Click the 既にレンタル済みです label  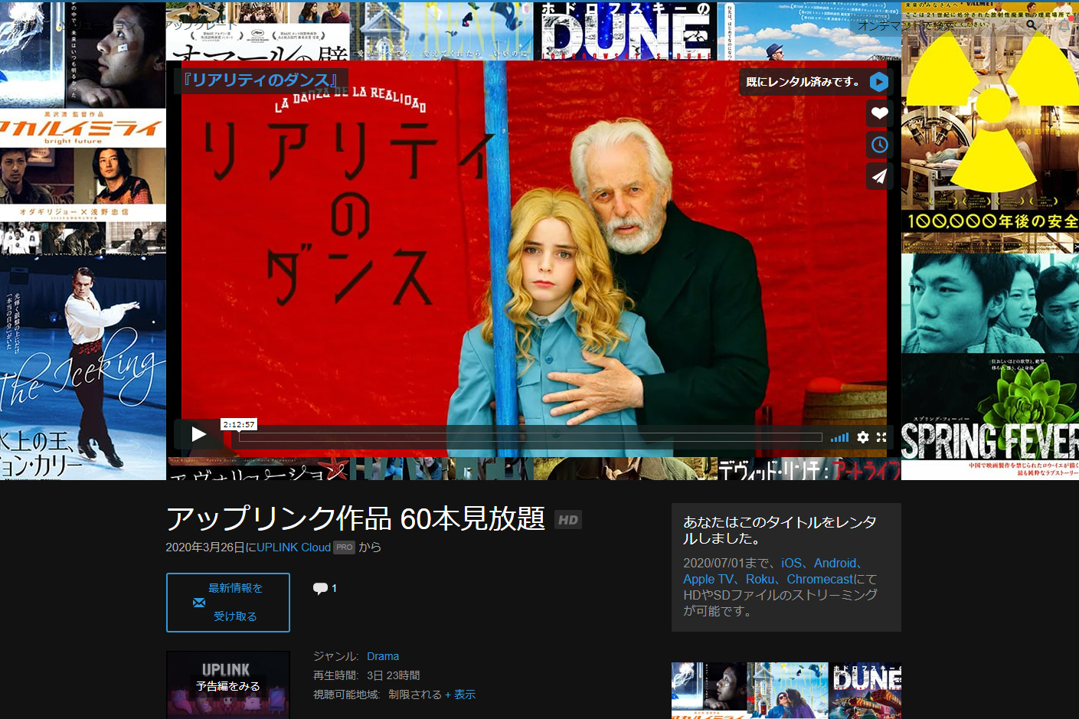coord(803,82)
